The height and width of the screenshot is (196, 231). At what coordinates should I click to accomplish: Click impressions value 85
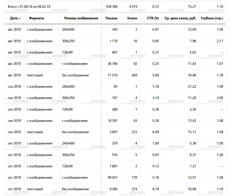click(x=115, y=87)
